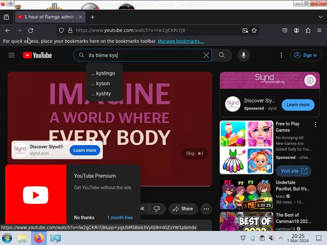
Task: Open The Best of Camman18 video title
Action: tap(293, 218)
